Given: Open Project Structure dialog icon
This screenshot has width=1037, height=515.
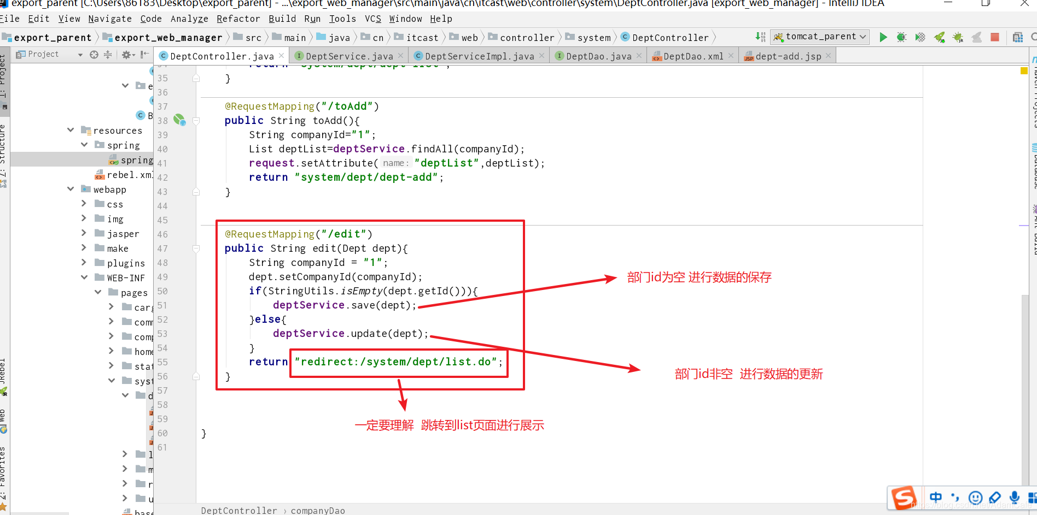Looking at the screenshot, I should click(x=1017, y=37).
